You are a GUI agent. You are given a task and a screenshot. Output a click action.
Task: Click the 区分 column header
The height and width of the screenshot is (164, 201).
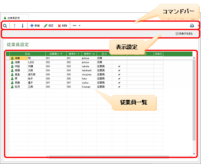coord(104,54)
